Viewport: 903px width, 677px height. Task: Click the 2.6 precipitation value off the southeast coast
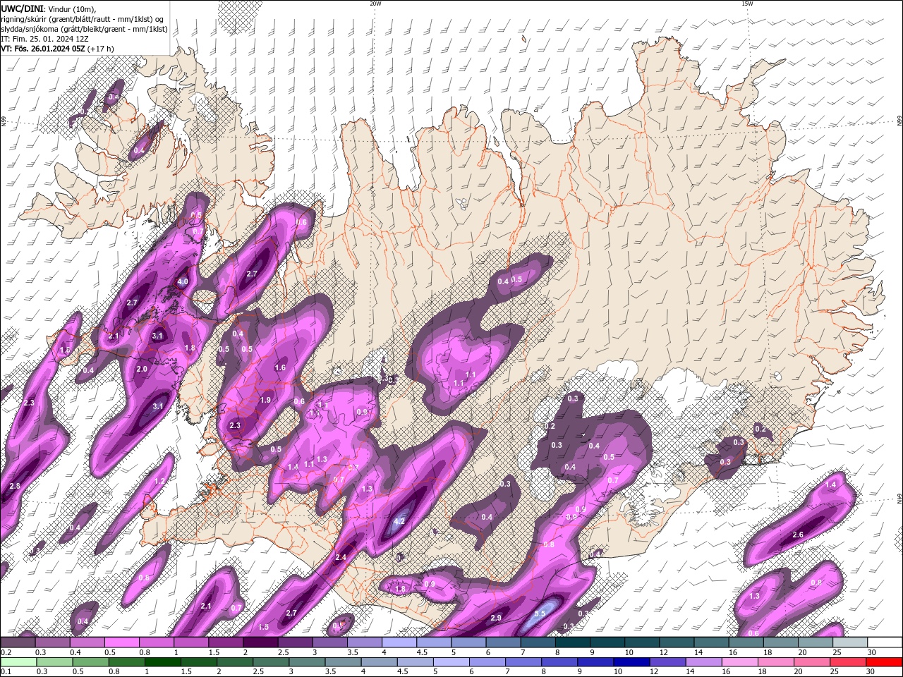pyautogui.click(x=798, y=535)
